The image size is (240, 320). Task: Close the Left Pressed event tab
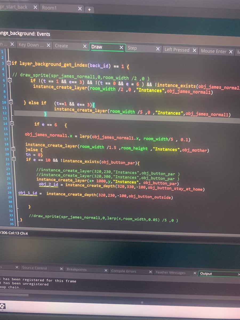click(194, 50)
